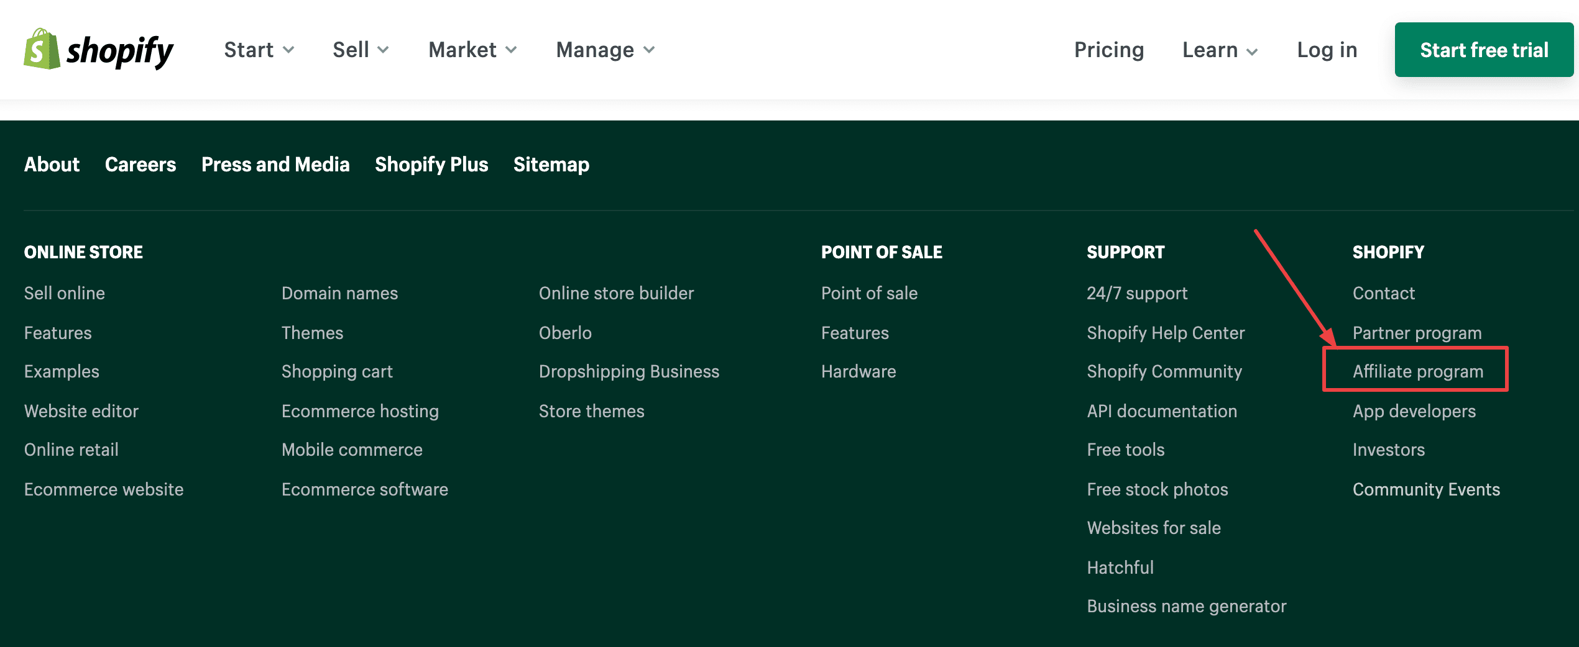This screenshot has height=647, width=1579.
Task: Open Ecommerce hosting link
Action: pos(360,411)
